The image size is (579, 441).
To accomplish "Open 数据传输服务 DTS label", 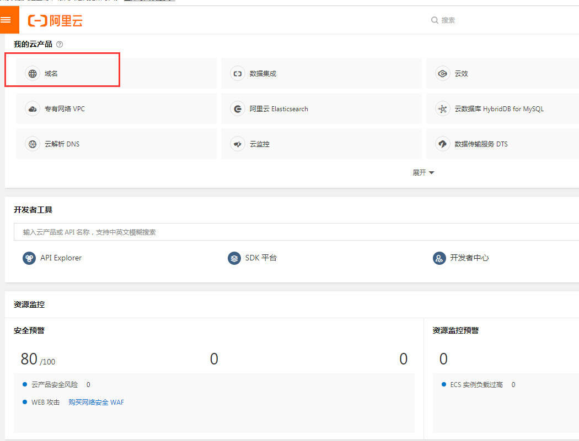I will click(x=481, y=144).
